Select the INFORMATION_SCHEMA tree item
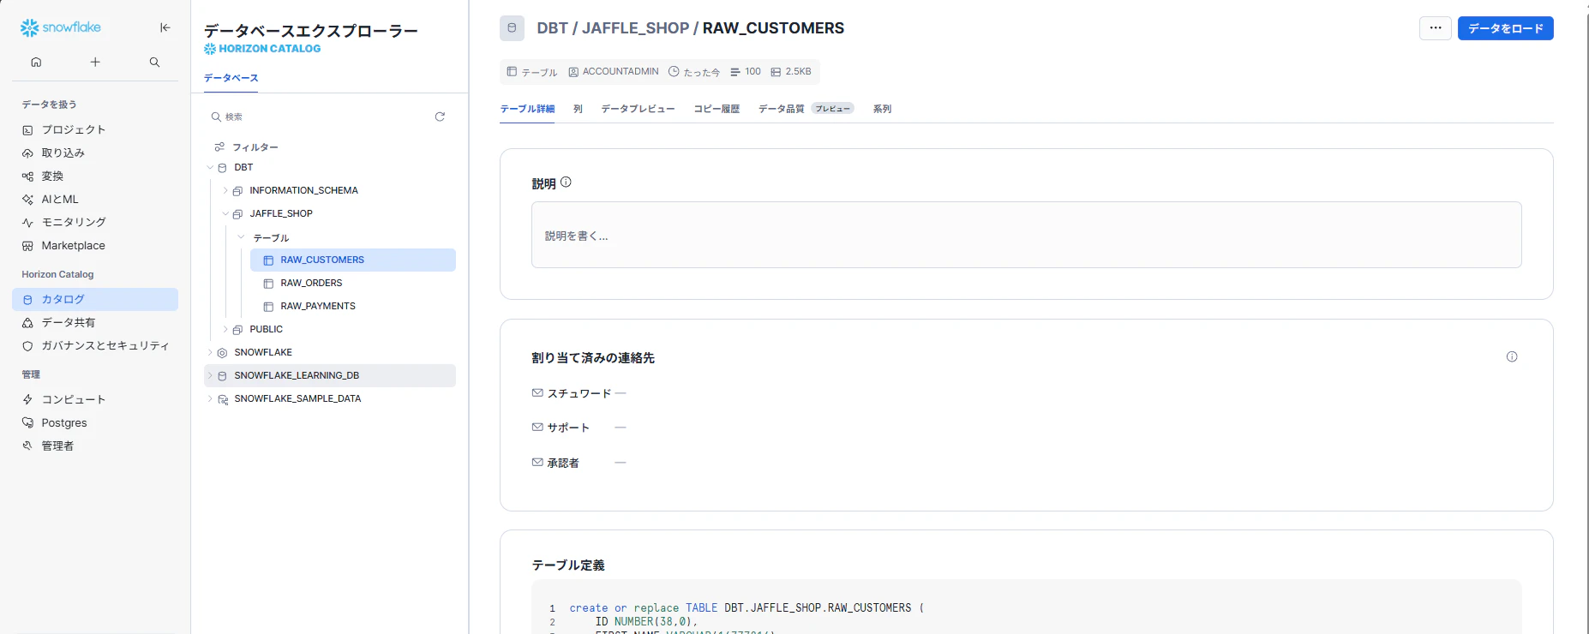 [x=303, y=190]
